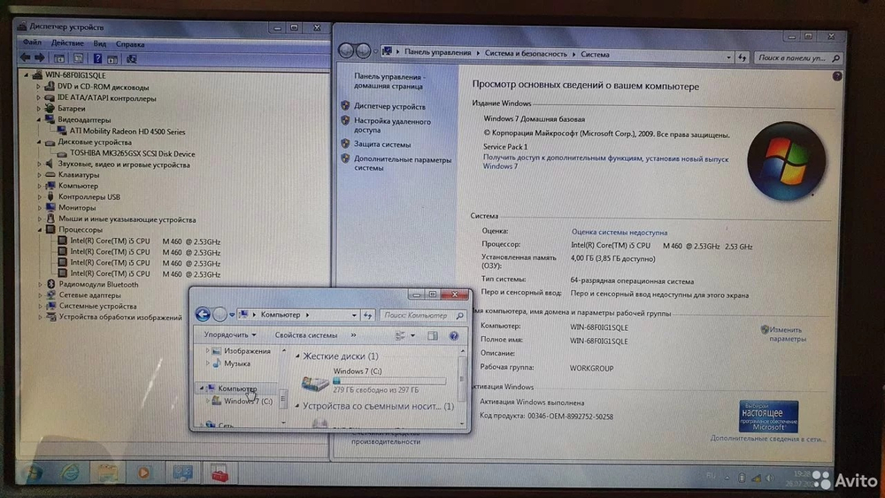The width and height of the screenshot is (885, 498).
Task: Click the back arrow in Device Manager toolbar
Action: pyautogui.click(x=26, y=57)
